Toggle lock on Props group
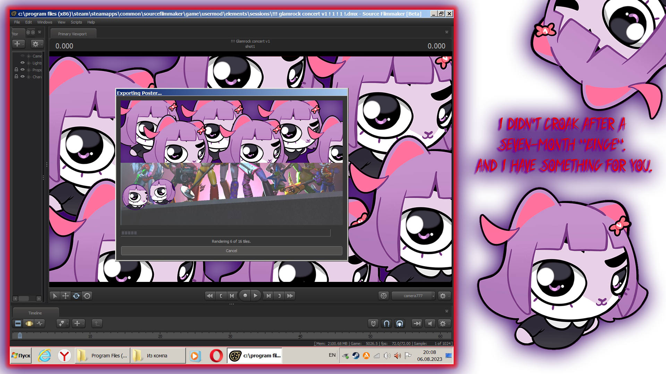666x374 pixels. point(16,70)
